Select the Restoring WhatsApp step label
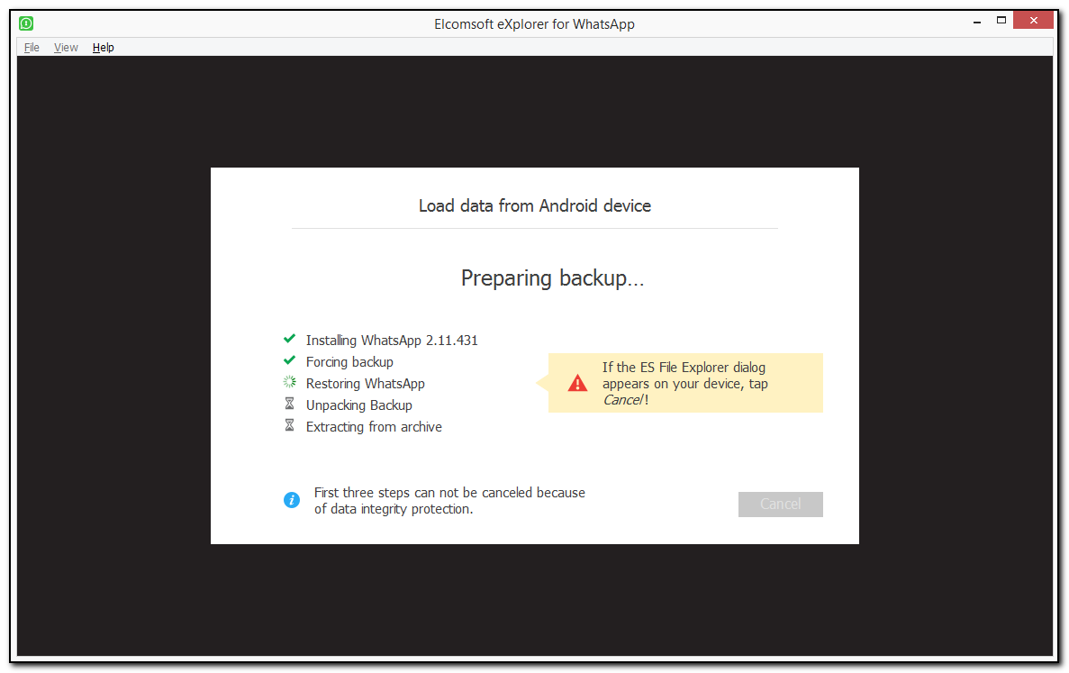This screenshot has width=1069, height=673. (x=365, y=384)
